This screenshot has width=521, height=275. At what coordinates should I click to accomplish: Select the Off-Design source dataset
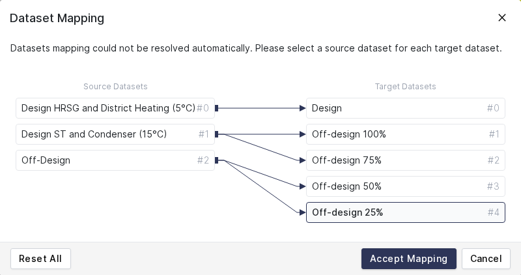click(107, 160)
